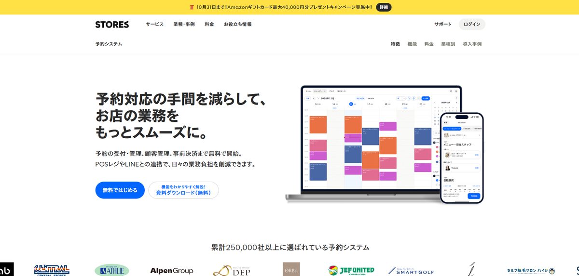Click the ログイン button
Screen dimensions: 579x276
point(472,24)
